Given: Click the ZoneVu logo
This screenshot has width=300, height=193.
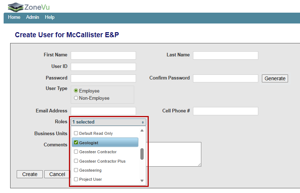Looking at the screenshot, I should pyautogui.click(x=29, y=7).
